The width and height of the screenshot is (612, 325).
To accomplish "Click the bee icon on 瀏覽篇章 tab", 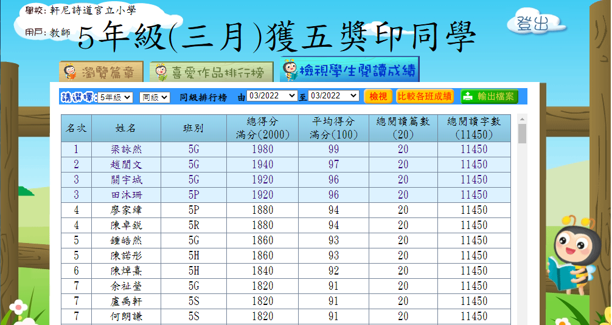I will click(x=70, y=72).
